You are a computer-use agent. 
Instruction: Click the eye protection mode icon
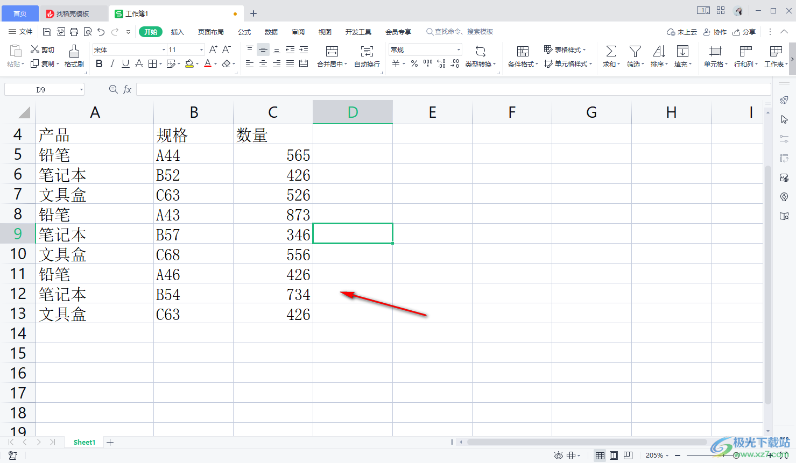tap(559, 455)
